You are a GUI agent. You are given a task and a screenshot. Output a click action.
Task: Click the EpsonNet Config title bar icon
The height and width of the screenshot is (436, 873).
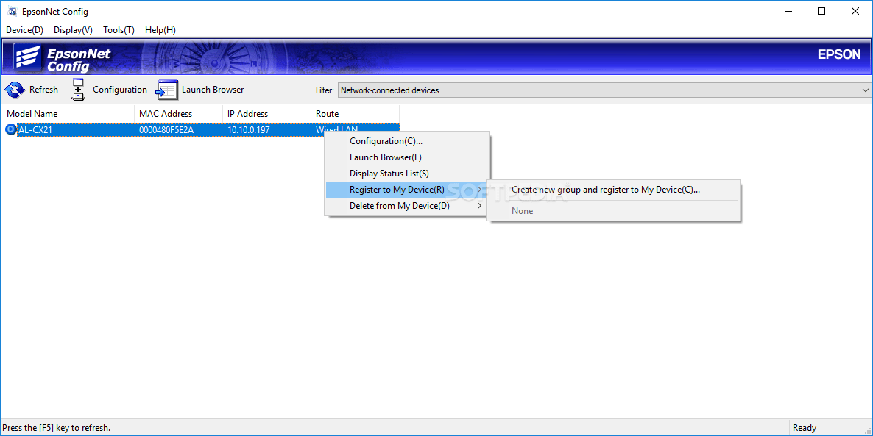(13, 12)
